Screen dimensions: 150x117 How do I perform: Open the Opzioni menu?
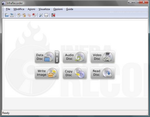click(x=58, y=9)
